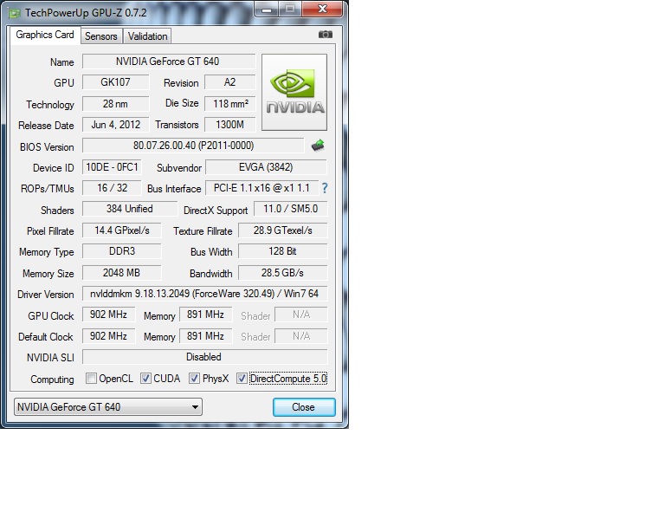The width and height of the screenshot is (665, 532).
Task: Select the Graphics Card tab
Action: [x=45, y=35]
